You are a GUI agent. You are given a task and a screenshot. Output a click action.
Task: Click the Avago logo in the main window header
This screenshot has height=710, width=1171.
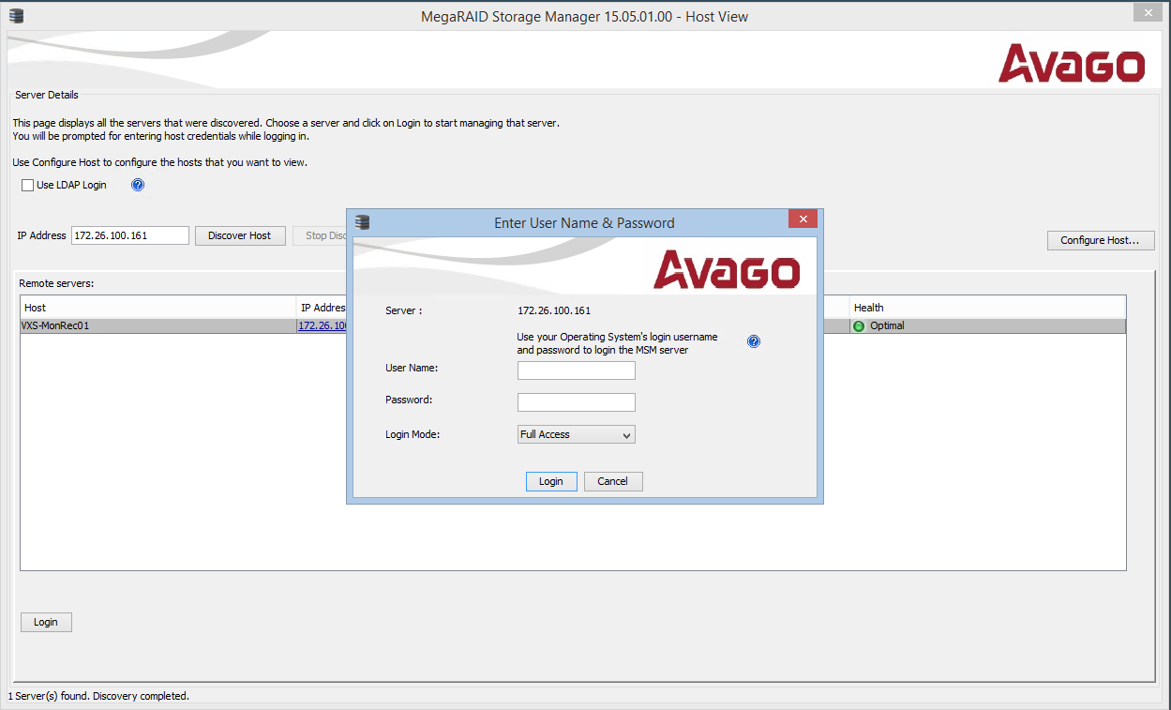click(1072, 64)
